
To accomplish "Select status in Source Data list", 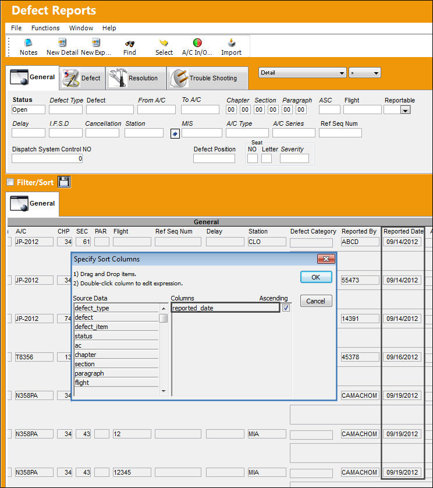I will [x=116, y=336].
